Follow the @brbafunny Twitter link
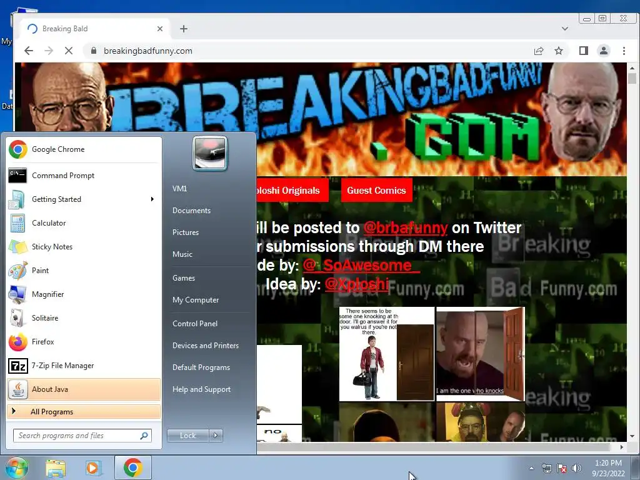The width and height of the screenshot is (640, 480). (x=405, y=227)
